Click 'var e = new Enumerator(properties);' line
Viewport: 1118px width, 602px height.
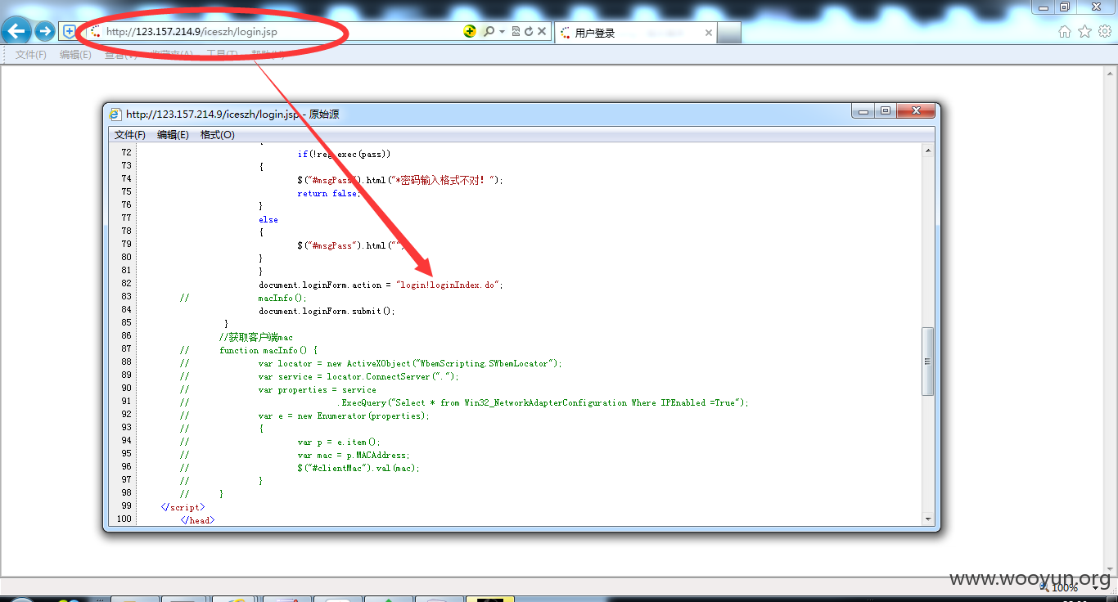pos(344,416)
